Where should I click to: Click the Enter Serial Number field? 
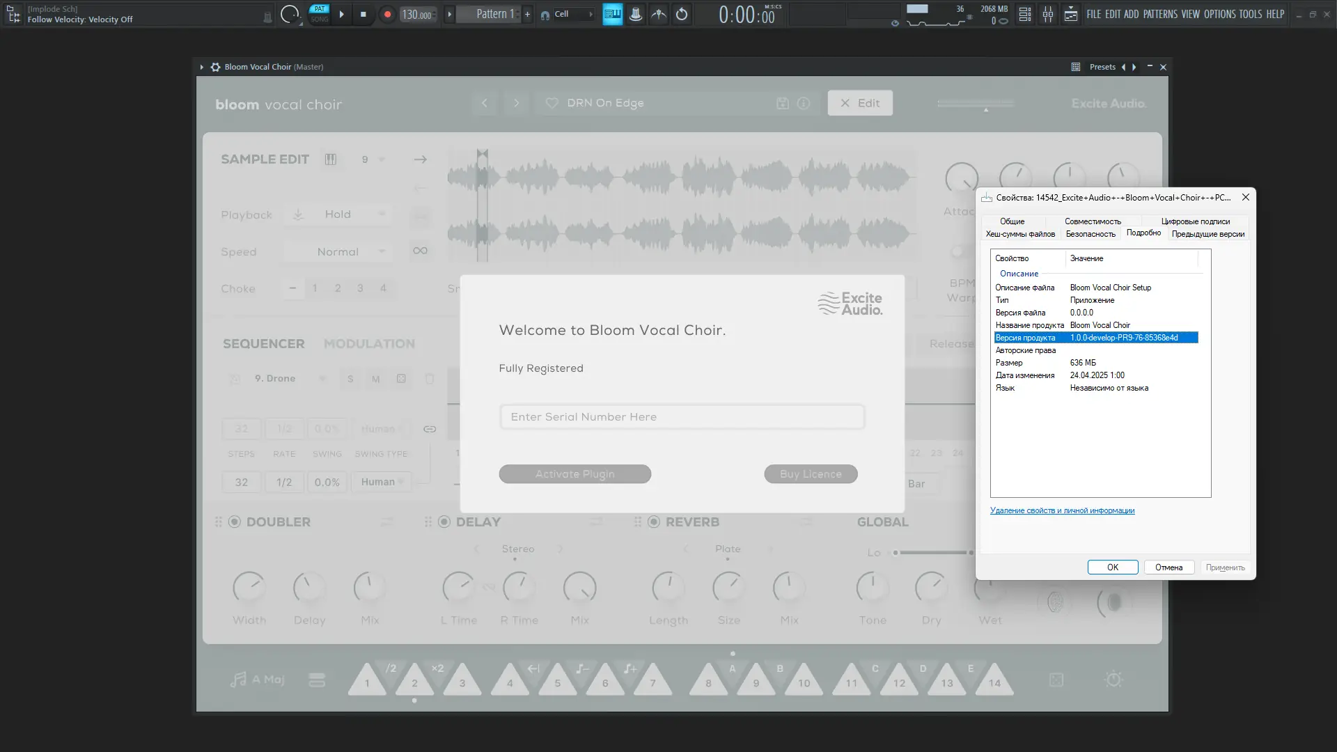(x=682, y=417)
